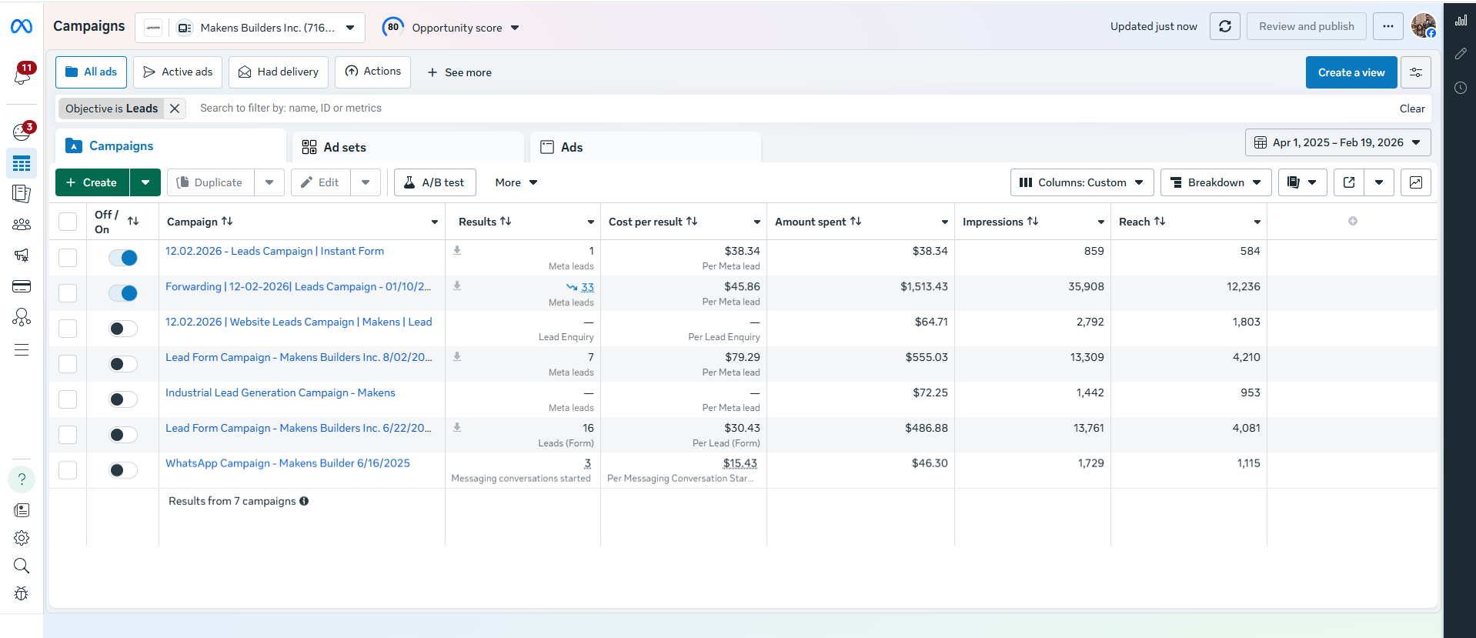Expand the Columns: Custom dropdown

[1081, 182]
